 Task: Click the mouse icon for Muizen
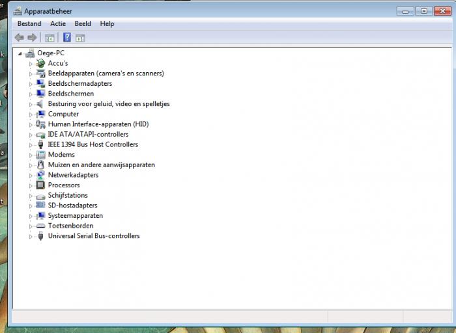click(x=40, y=165)
